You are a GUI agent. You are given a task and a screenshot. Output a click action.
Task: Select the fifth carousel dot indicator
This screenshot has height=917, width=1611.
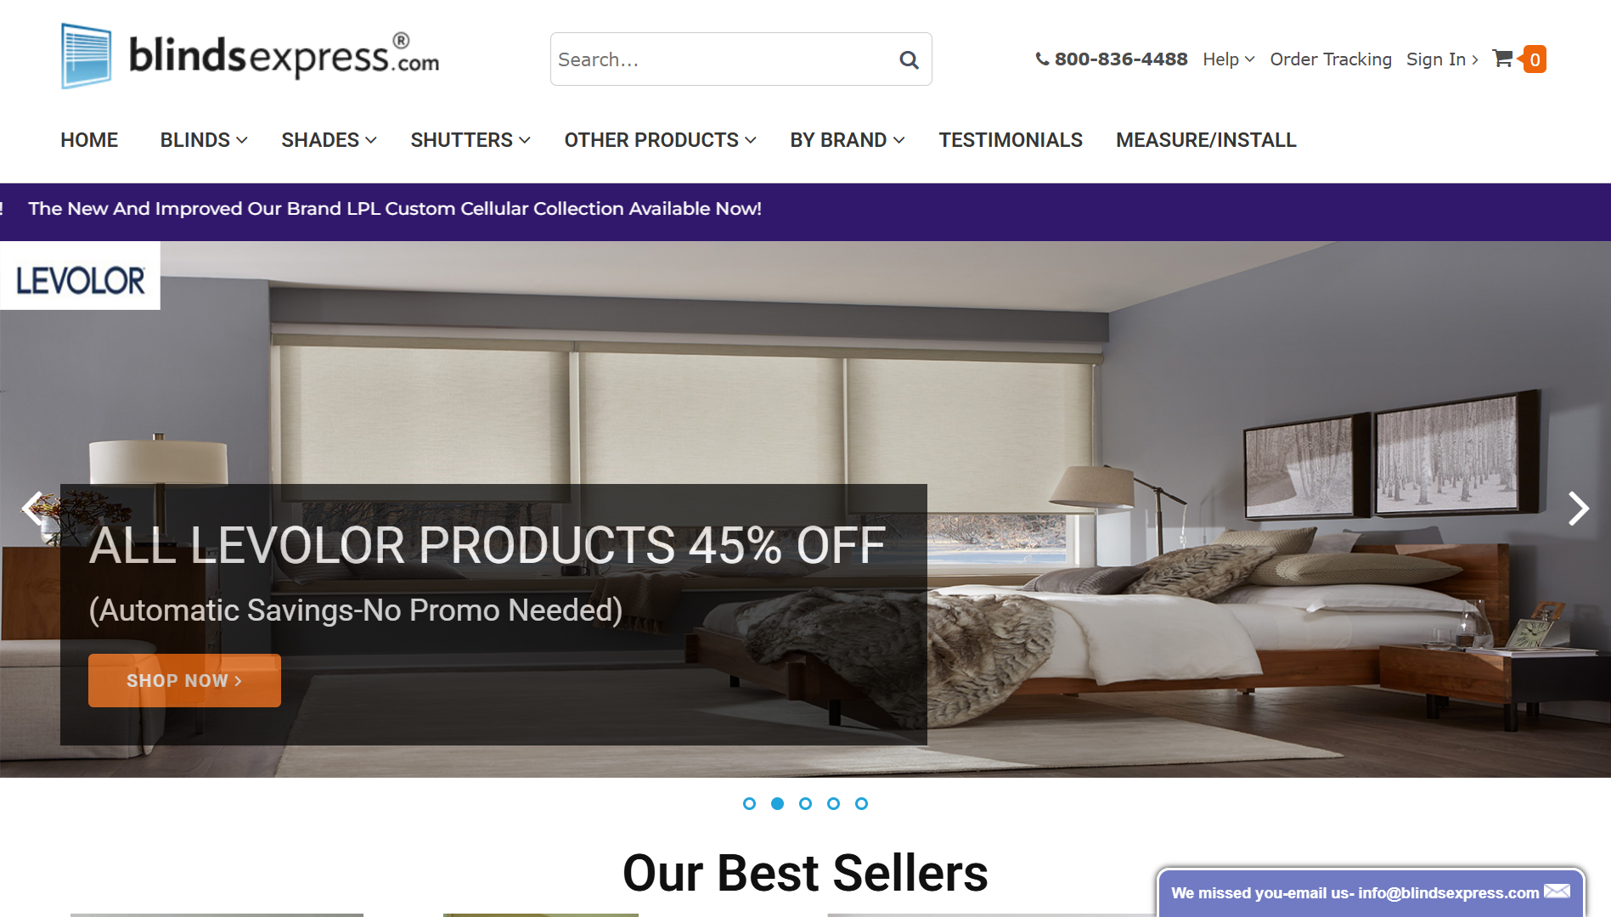pyautogui.click(x=861, y=803)
